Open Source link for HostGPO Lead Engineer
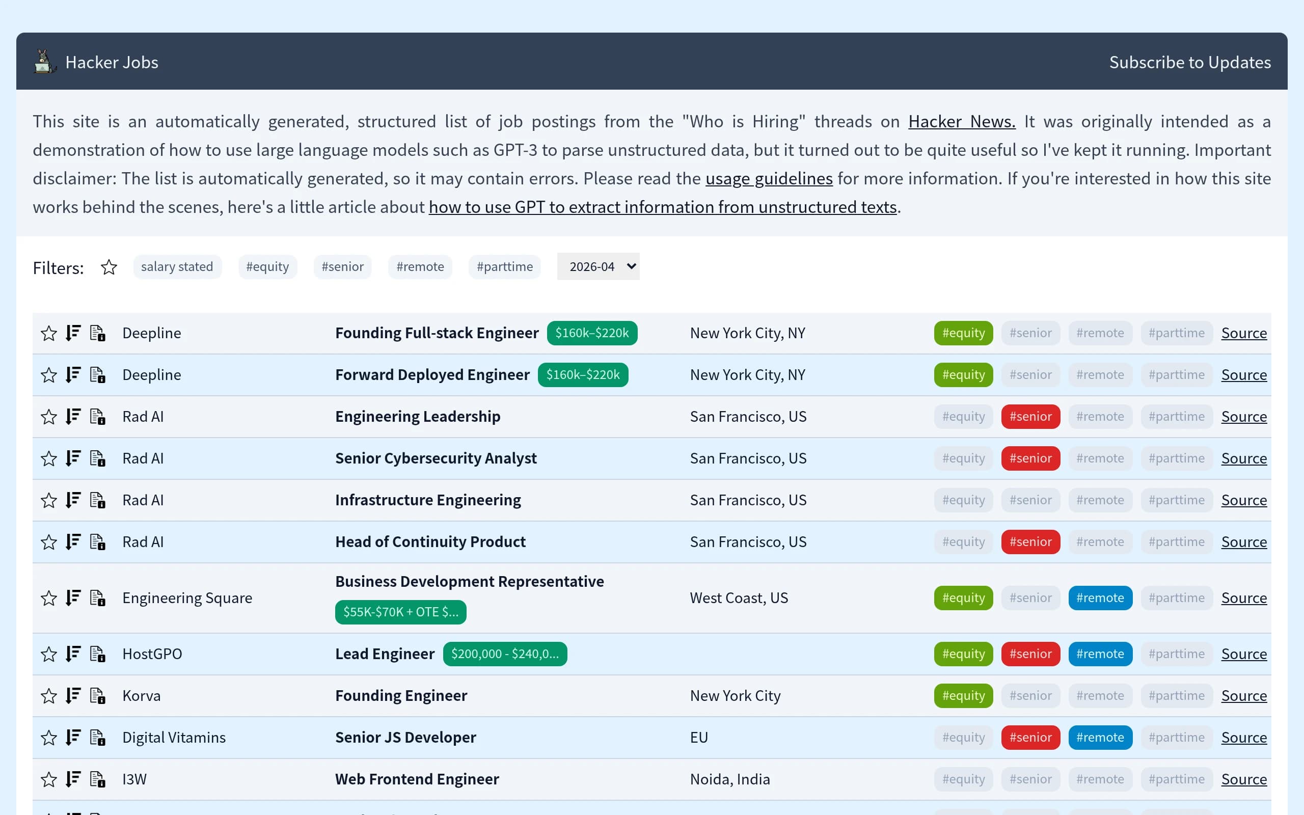 point(1244,654)
